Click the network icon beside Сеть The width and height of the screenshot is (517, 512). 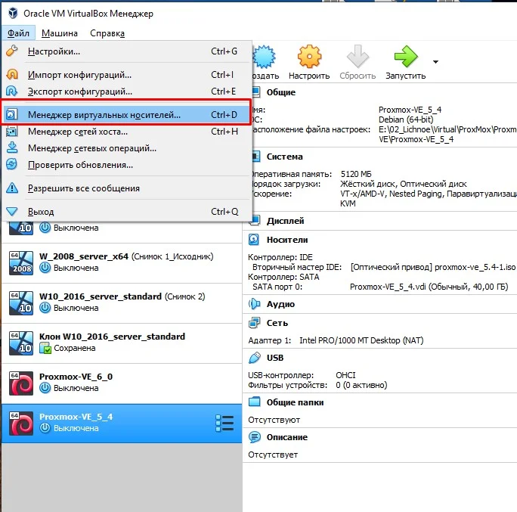click(x=254, y=323)
